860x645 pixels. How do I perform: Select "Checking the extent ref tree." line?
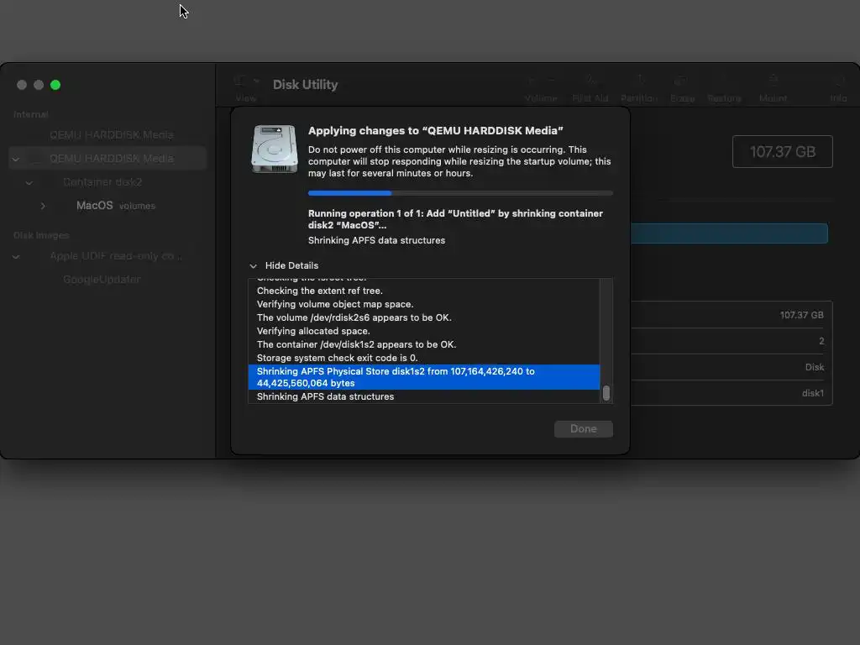[x=320, y=291]
